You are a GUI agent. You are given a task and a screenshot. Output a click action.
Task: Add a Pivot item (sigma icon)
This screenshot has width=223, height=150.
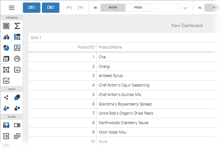click(17, 26)
